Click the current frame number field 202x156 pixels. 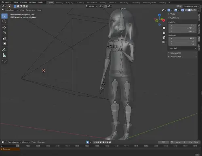point(164,142)
